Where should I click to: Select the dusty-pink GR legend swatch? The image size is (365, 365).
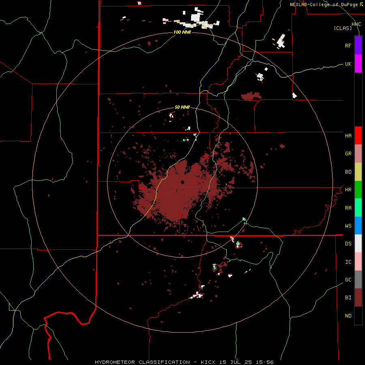358,154
